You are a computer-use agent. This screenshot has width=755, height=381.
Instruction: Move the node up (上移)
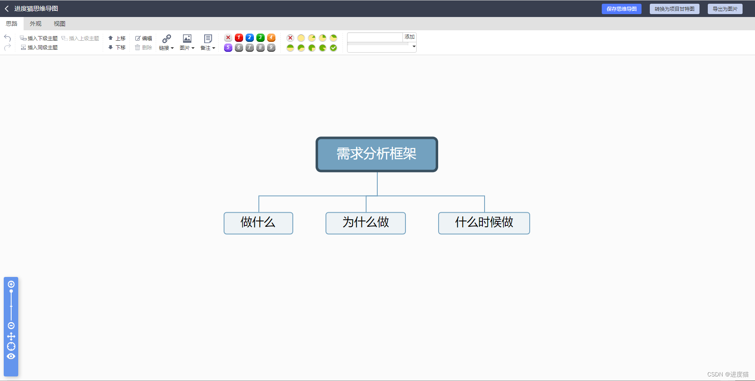click(117, 38)
